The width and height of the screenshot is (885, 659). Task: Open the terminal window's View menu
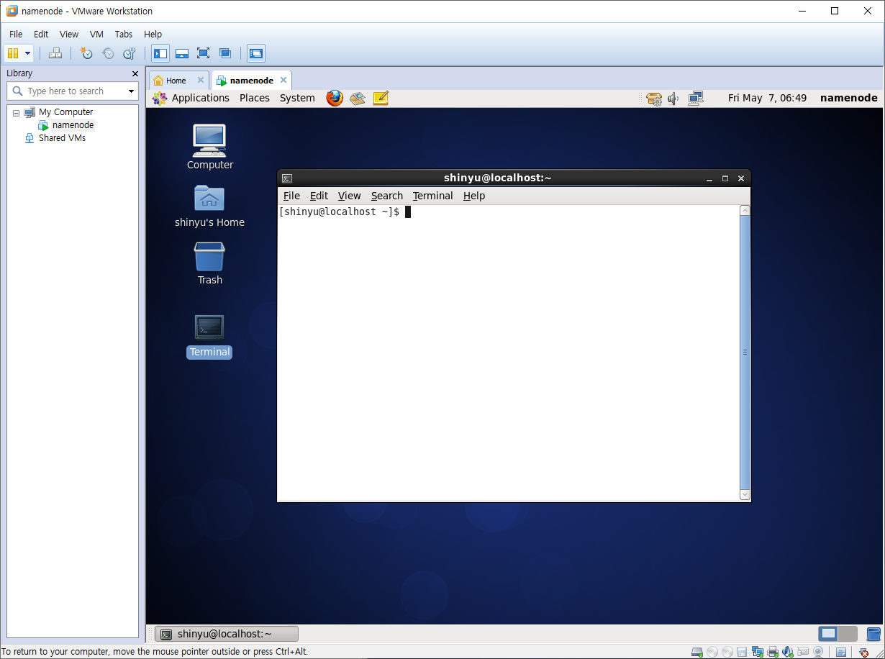(x=349, y=196)
